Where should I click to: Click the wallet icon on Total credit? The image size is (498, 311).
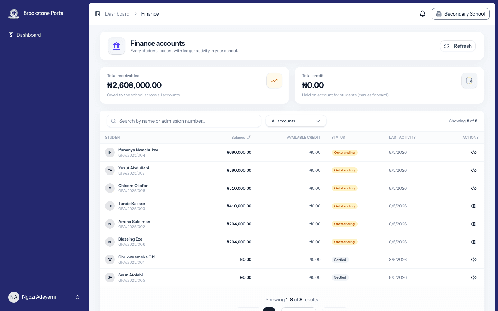click(x=469, y=81)
